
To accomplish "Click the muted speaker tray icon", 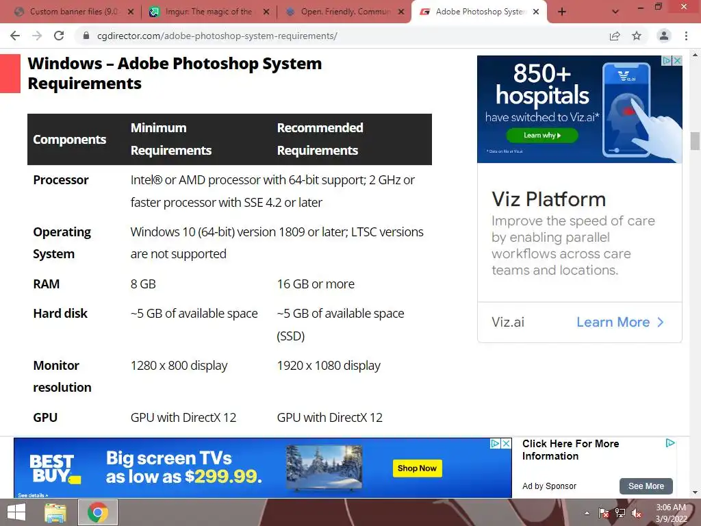I will coord(637,513).
